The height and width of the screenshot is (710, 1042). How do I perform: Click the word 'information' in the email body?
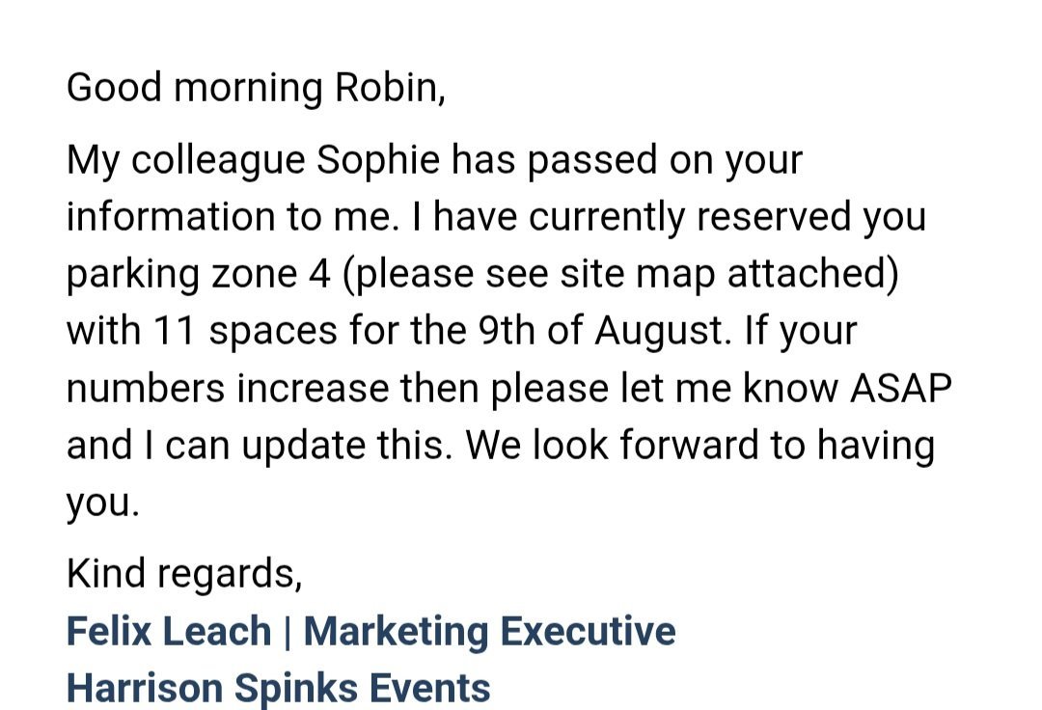click(x=171, y=216)
